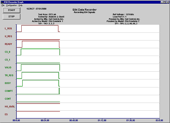Select the BUSY signal label
Screen dimensions: 170x123
8,83
